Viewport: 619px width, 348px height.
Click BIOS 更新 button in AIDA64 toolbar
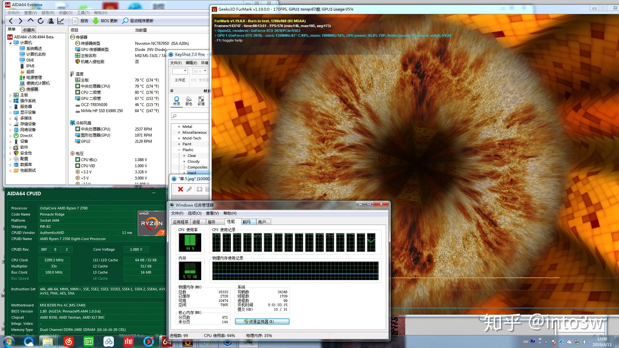click(105, 21)
